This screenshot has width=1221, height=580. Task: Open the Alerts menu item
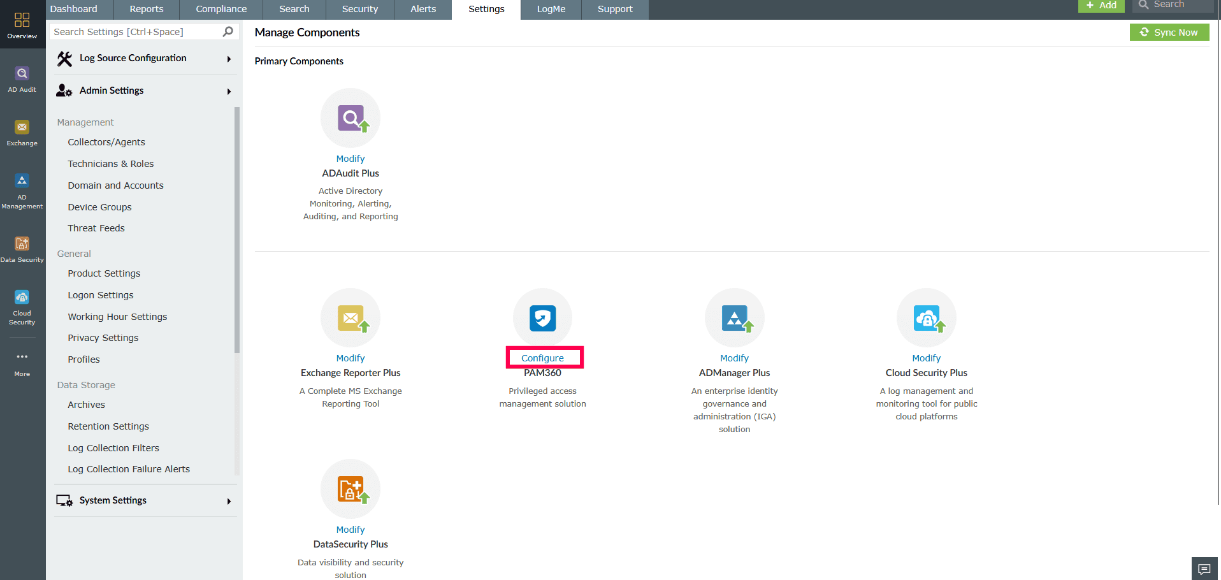(423, 9)
